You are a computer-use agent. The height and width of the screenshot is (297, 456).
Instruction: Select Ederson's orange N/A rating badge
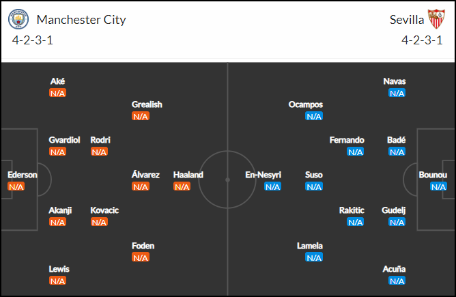[x=16, y=186]
